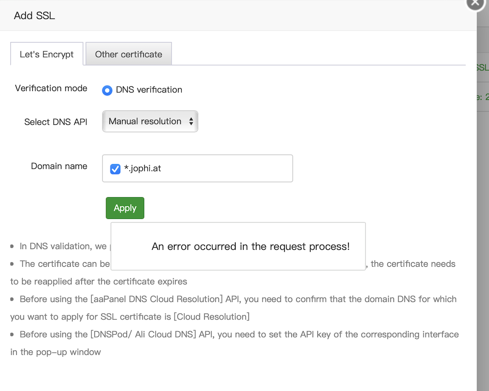Open the Manual resolution dropdown

150,121
